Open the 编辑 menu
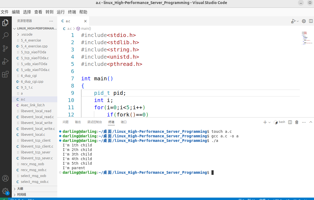The image size is (314, 200). pos(16,12)
